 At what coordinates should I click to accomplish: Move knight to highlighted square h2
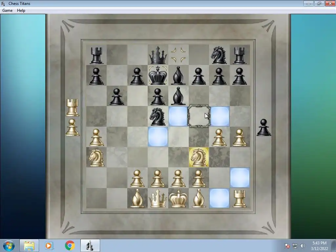click(x=240, y=178)
